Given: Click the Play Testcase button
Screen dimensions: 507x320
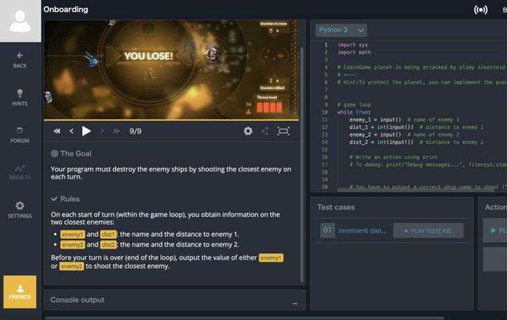Looking at the screenshot, I should 428,230.
